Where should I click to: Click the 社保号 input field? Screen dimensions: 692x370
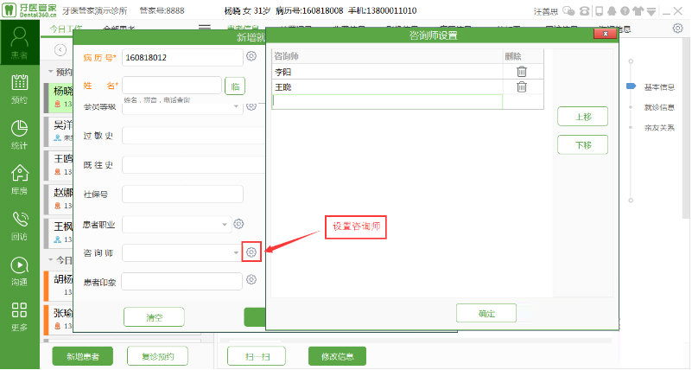(182, 195)
